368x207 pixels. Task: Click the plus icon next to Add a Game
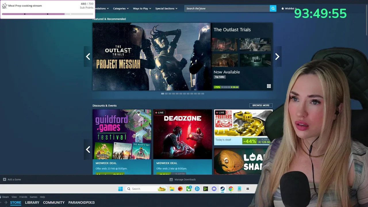[x=5, y=179]
